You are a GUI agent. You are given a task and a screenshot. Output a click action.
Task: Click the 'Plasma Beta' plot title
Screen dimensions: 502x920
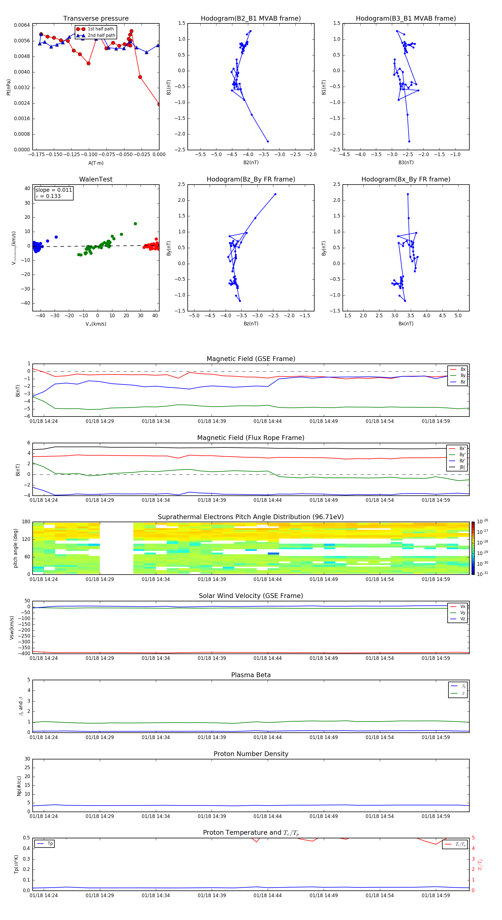click(x=251, y=675)
